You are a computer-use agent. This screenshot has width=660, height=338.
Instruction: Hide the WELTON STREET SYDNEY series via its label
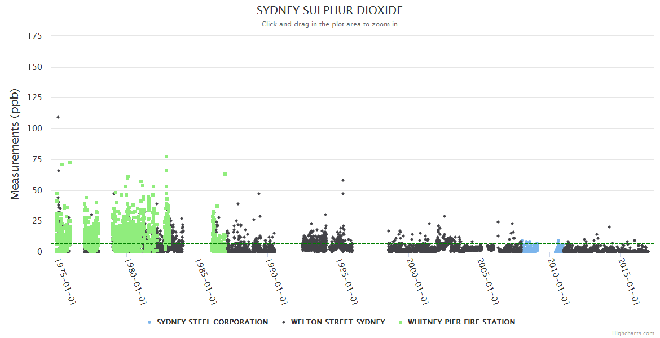338,322
